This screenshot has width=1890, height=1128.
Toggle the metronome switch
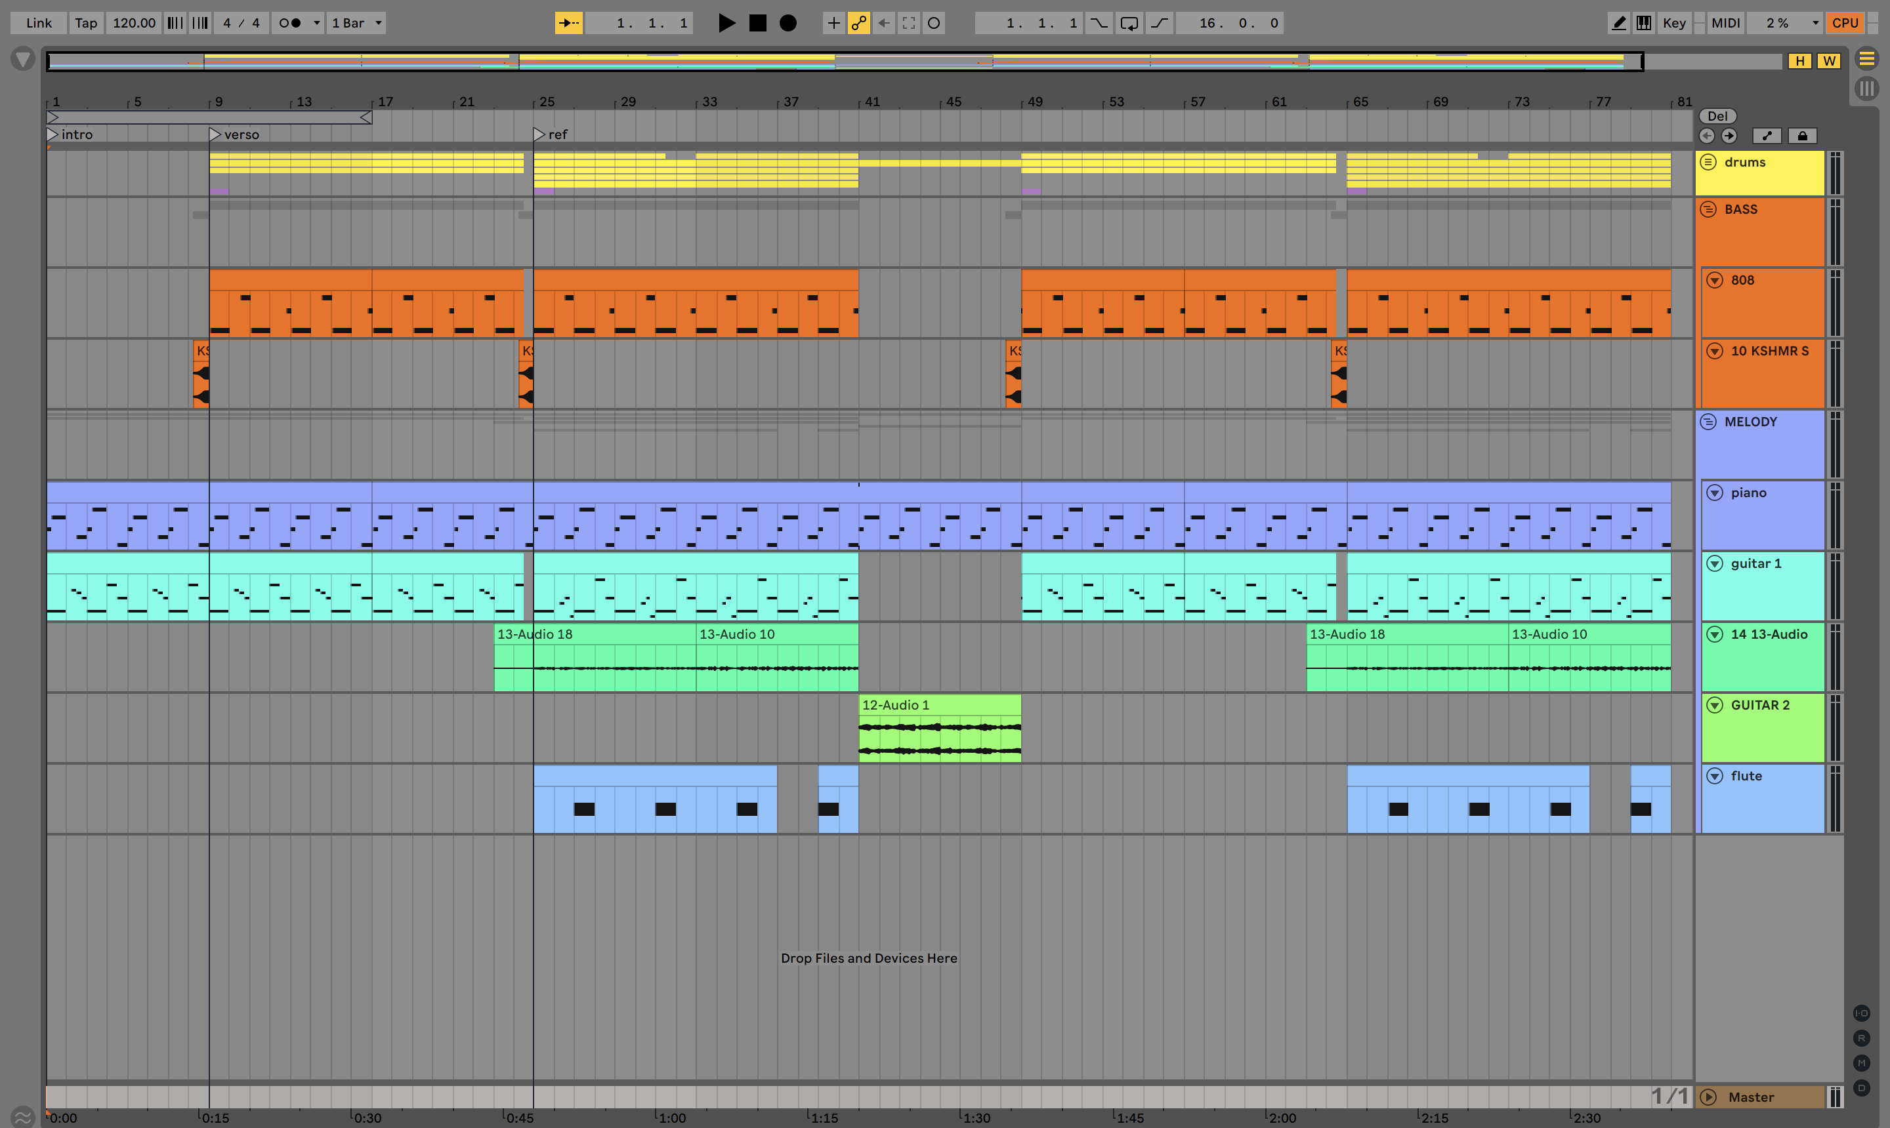click(290, 23)
